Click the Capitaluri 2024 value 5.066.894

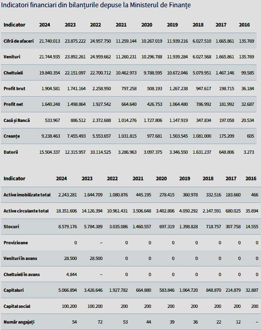coord(67,290)
